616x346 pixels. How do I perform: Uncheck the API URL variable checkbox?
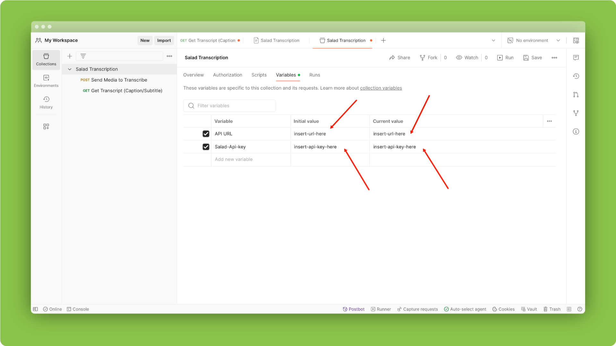(206, 134)
